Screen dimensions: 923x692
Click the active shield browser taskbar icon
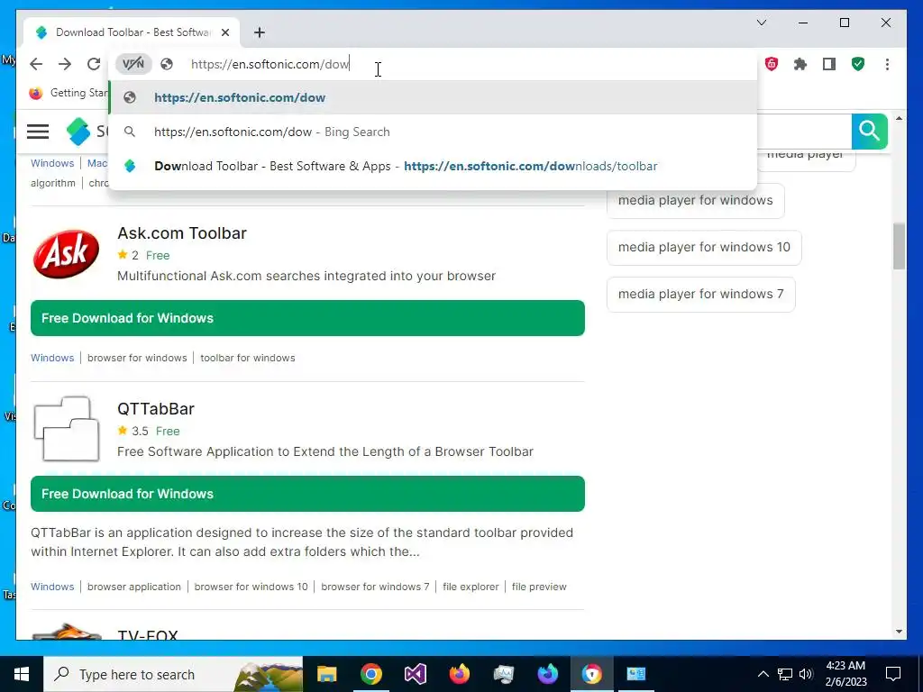(x=591, y=674)
